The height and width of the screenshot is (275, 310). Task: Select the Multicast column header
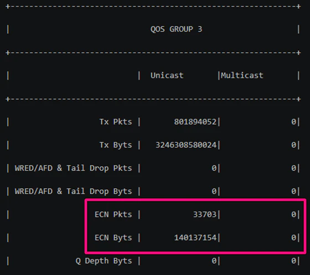242,75
